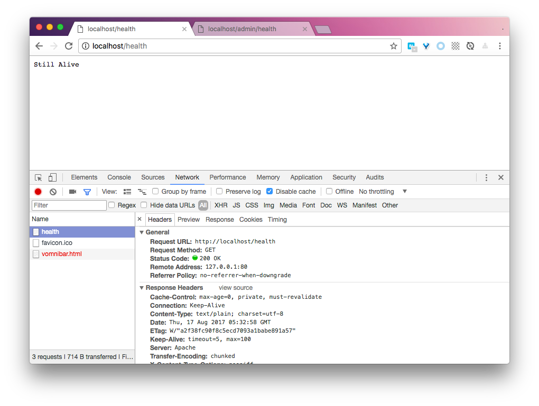
Task: Switch to the localhost/admin/health tab
Action: coord(242,29)
